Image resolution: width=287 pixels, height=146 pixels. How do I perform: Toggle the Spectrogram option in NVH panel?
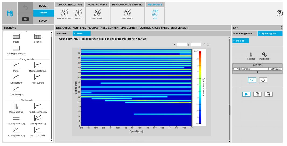(x=270, y=34)
